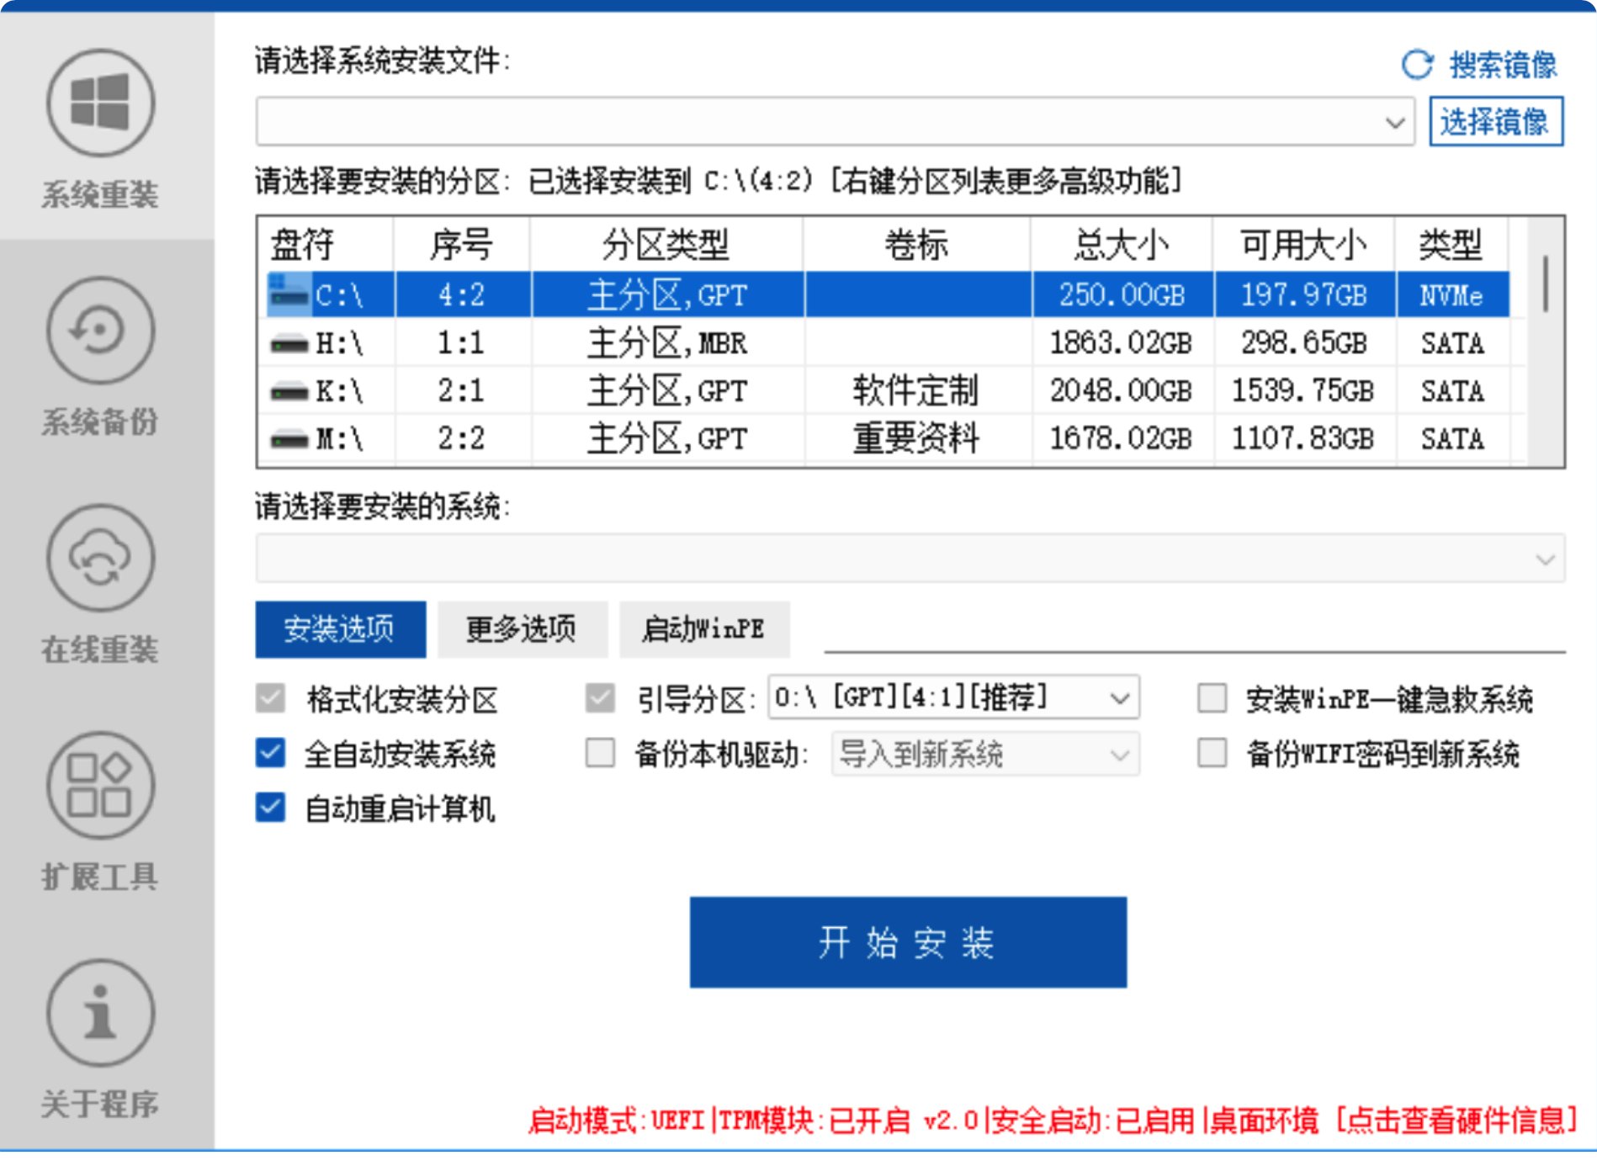
Task: Click the 总大小 column header
Action: click(x=1122, y=245)
